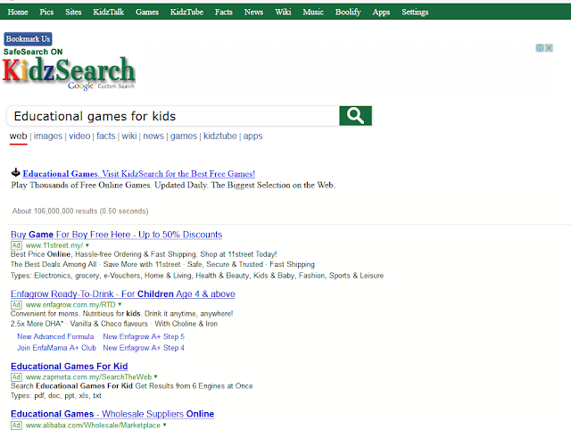Image resolution: width=571 pixels, height=430 pixels.
Task: Click the search box with Educational games text
Action: 173,116
